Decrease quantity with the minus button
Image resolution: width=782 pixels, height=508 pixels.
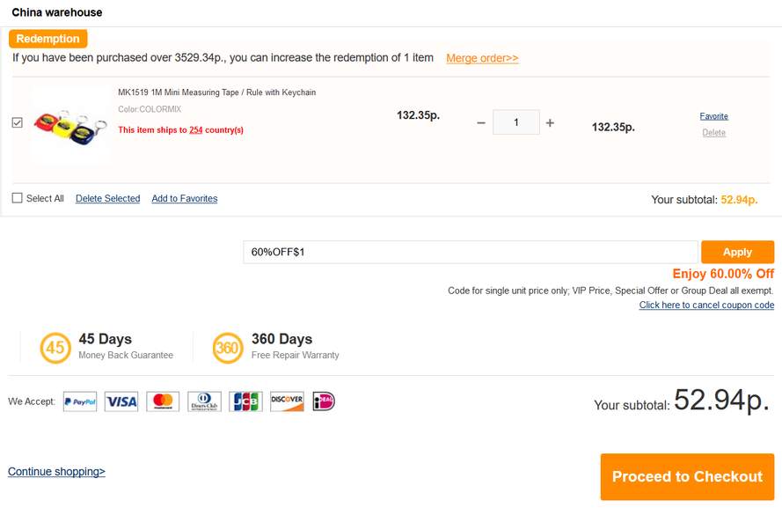tap(481, 122)
